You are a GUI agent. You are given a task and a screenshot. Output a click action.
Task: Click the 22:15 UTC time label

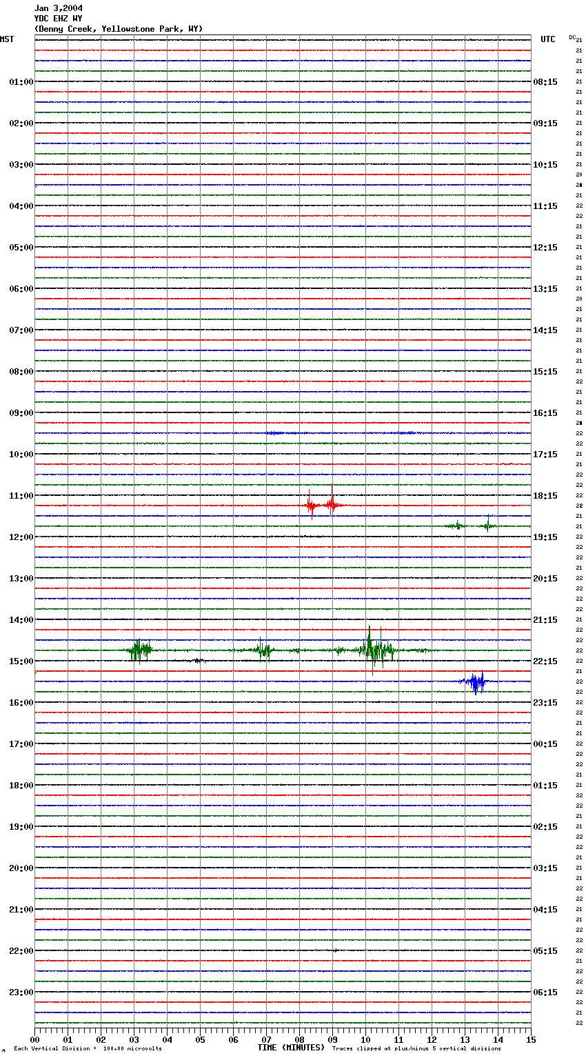pos(545,661)
